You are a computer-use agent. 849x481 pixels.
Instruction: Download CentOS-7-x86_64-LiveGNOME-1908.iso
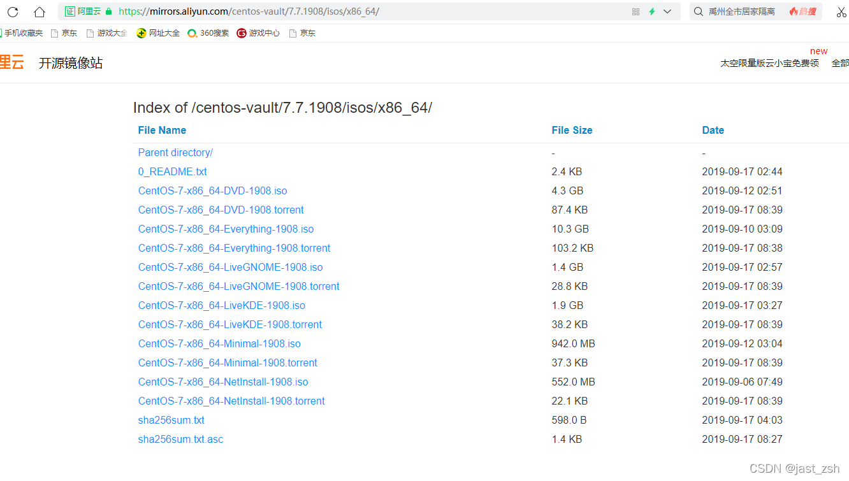coord(230,267)
